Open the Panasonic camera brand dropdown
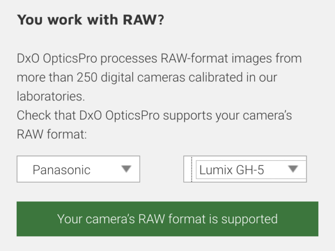The image size is (335, 251). (78, 169)
